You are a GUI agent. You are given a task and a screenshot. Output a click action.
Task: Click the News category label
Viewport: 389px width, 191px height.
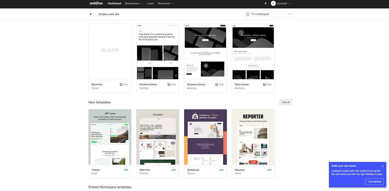[x=238, y=173]
